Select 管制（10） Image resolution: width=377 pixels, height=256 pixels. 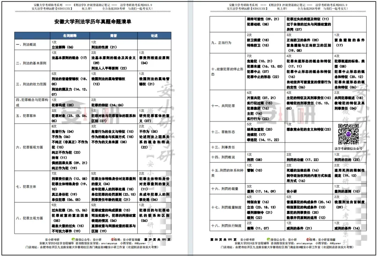tap(254, 170)
